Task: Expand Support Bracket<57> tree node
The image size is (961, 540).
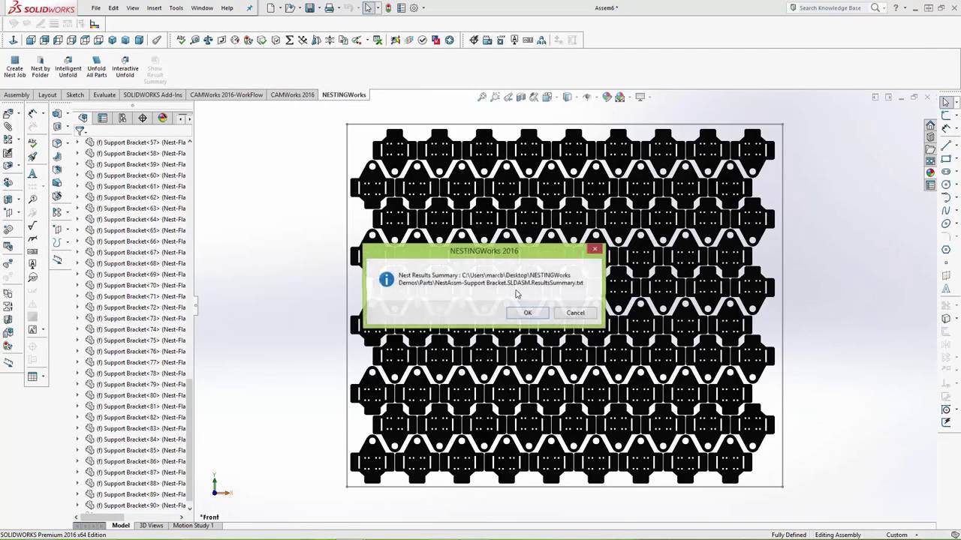Action: 77,142
